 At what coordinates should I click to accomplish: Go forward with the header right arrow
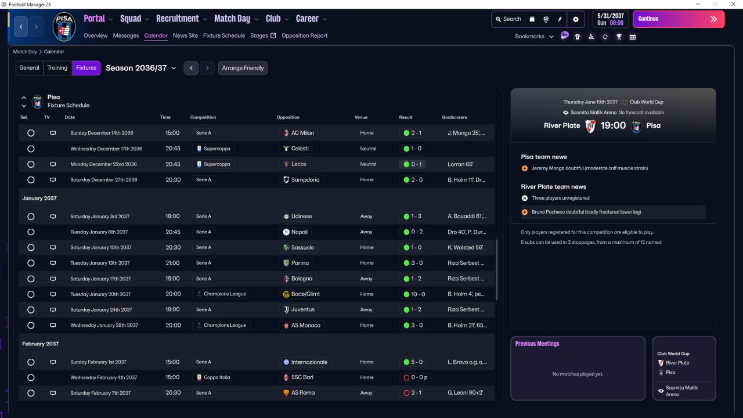37,27
